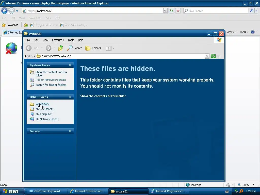Switch to Network Diagnostics taskbar item

click(169, 191)
